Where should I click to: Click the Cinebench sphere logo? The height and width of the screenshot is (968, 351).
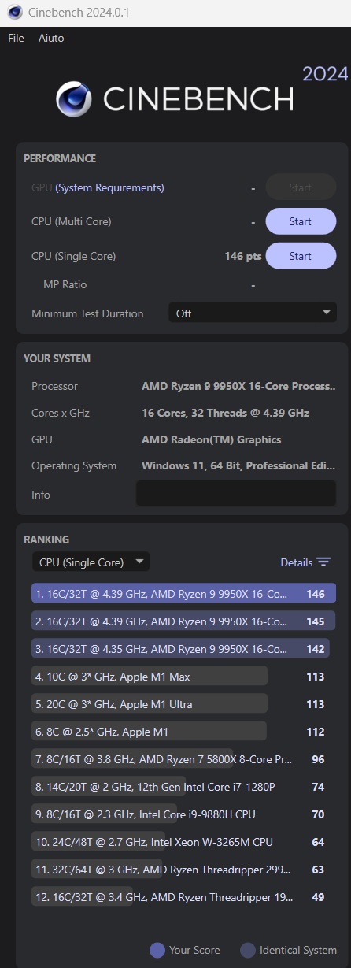[74, 99]
